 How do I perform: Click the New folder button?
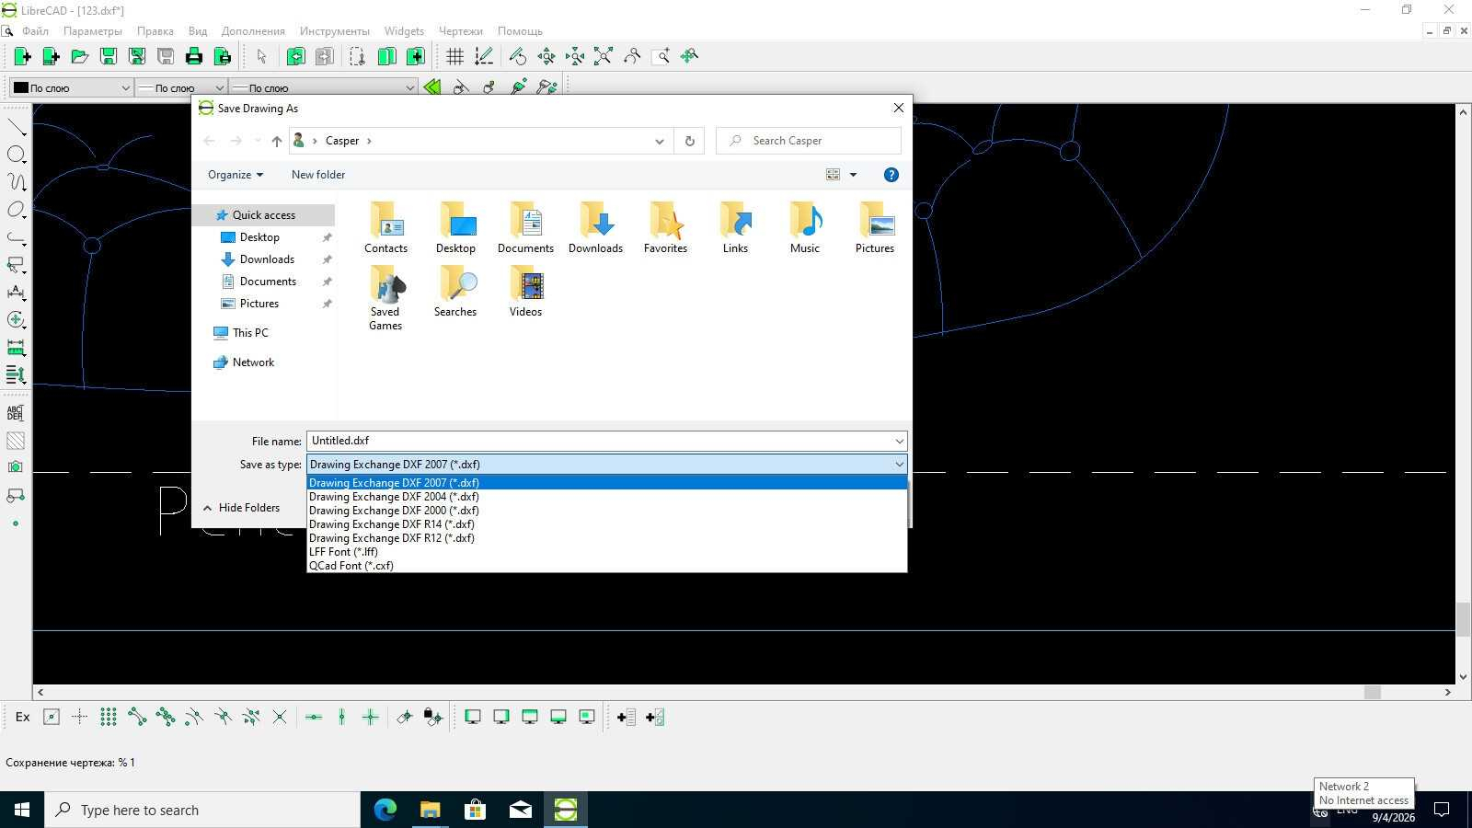[x=318, y=175]
